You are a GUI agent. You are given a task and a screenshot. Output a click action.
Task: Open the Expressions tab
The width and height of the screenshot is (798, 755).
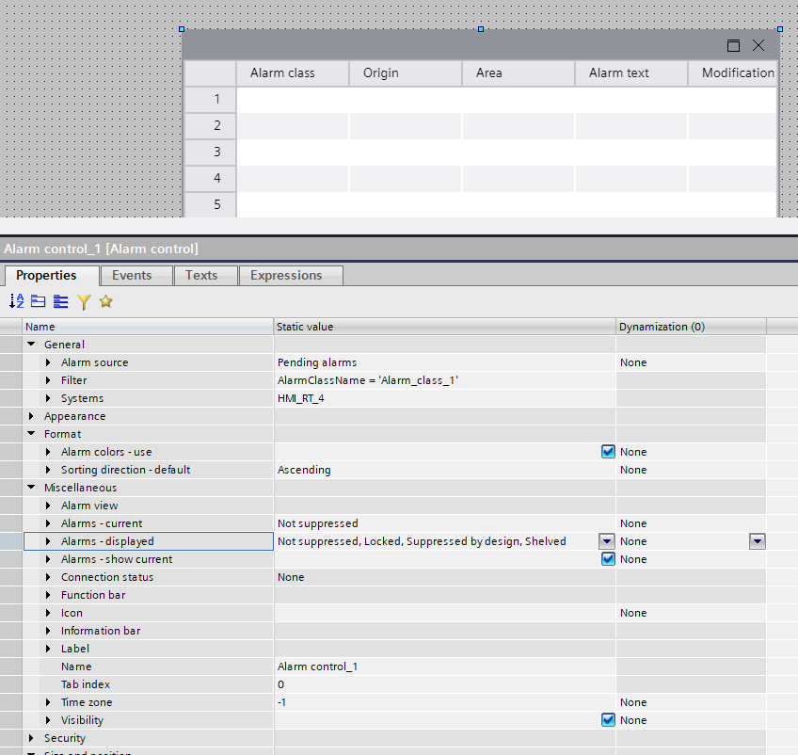pos(286,275)
